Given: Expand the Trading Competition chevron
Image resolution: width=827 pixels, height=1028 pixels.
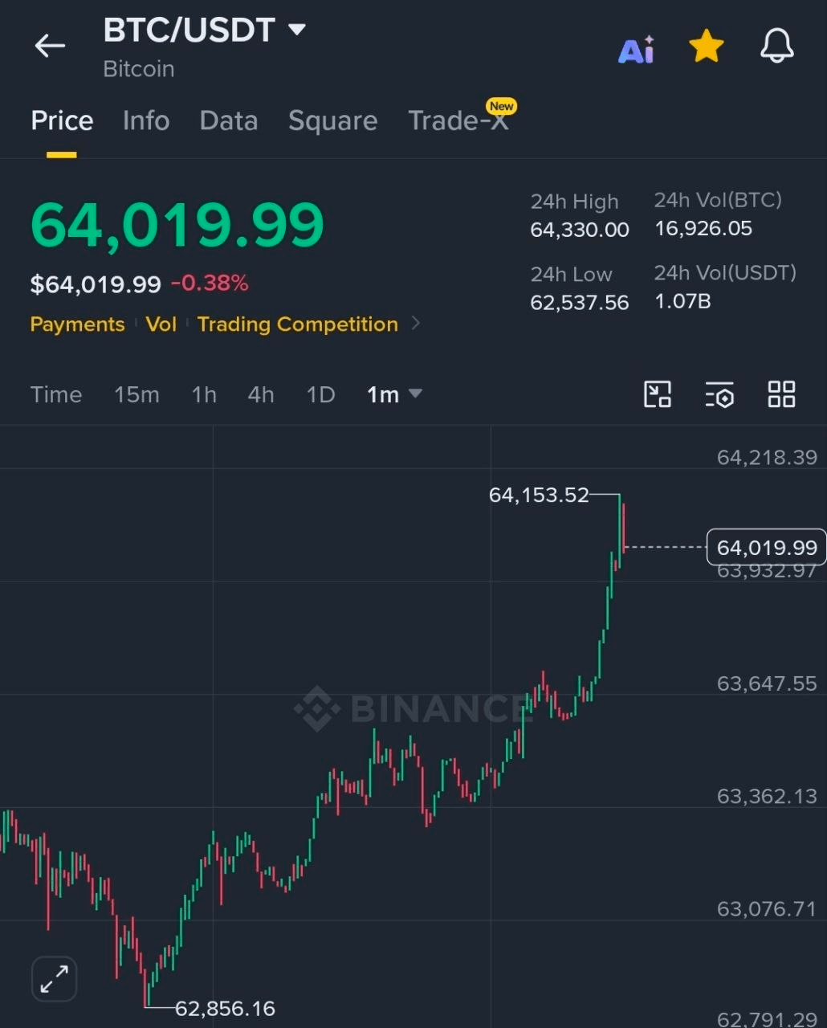Looking at the screenshot, I should pyautogui.click(x=416, y=324).
